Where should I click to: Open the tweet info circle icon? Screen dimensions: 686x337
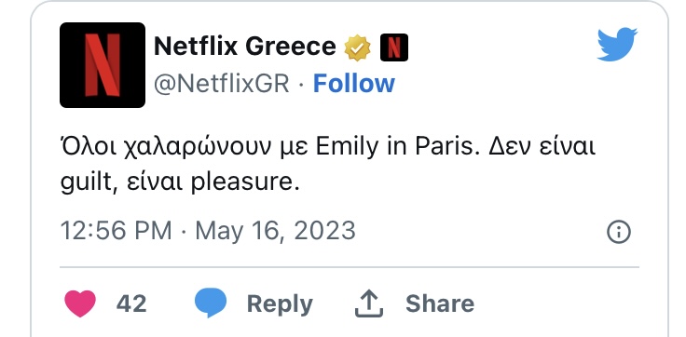(x=619, y=232)
